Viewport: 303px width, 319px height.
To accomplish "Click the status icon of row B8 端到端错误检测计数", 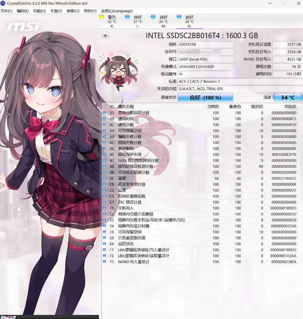I will [104, 166].
